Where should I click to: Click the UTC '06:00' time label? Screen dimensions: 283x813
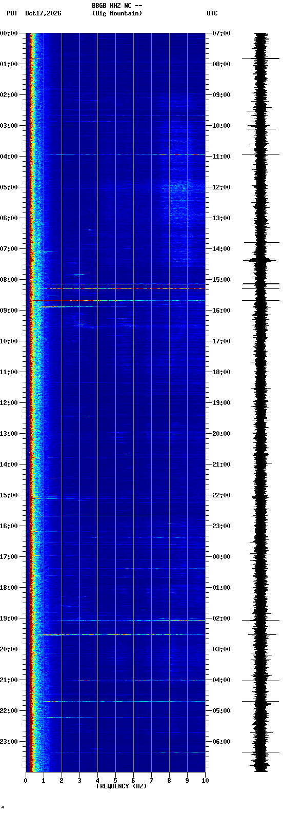(x=221, y=741)
